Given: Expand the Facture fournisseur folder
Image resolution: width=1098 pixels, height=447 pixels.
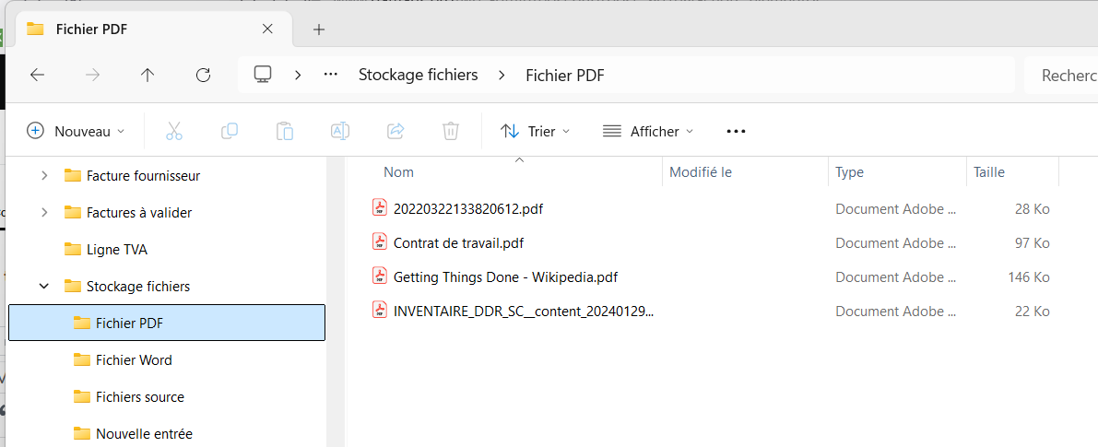Looking at the screenshot, I should coord(44,175).
